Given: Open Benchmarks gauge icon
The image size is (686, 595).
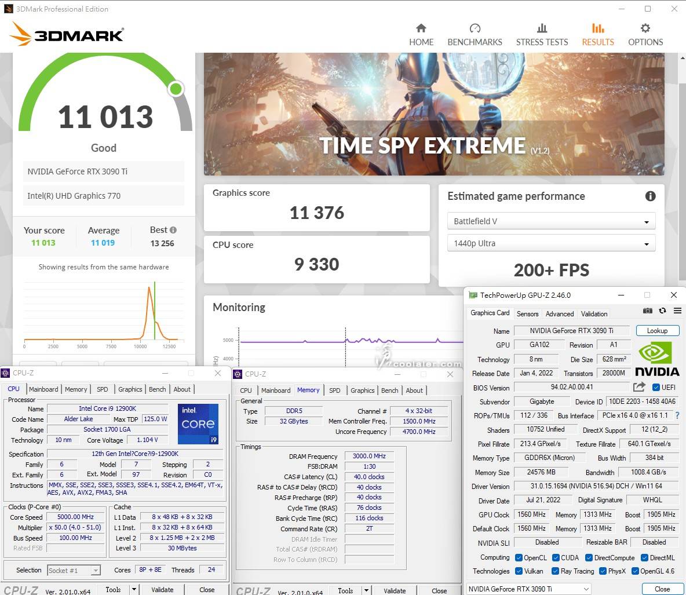Looking at the screenshot, I should tap(475, 28).
